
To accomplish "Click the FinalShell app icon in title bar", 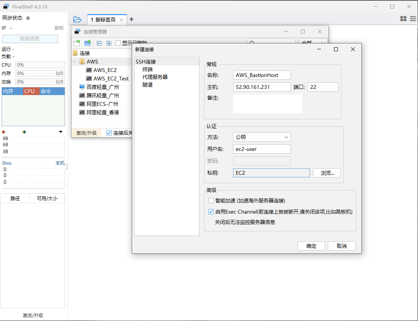I will (x=6, y=7).
